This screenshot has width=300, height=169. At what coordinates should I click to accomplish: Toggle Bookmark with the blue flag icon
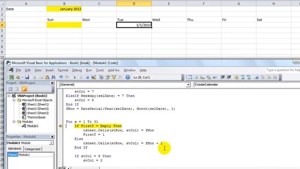click(256, 77)
